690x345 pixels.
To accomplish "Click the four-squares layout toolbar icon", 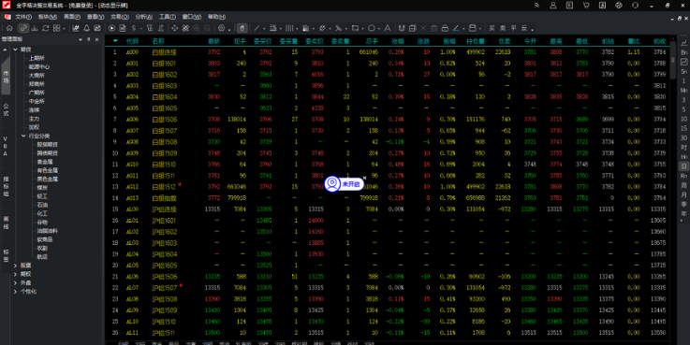I will 57,28.
